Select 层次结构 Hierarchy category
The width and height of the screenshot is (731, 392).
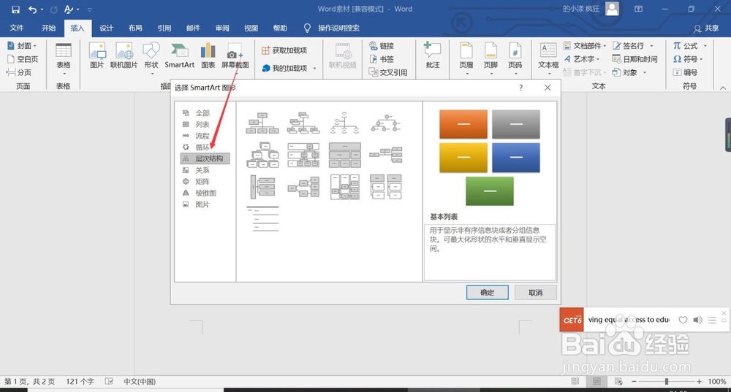click(205, 158)
